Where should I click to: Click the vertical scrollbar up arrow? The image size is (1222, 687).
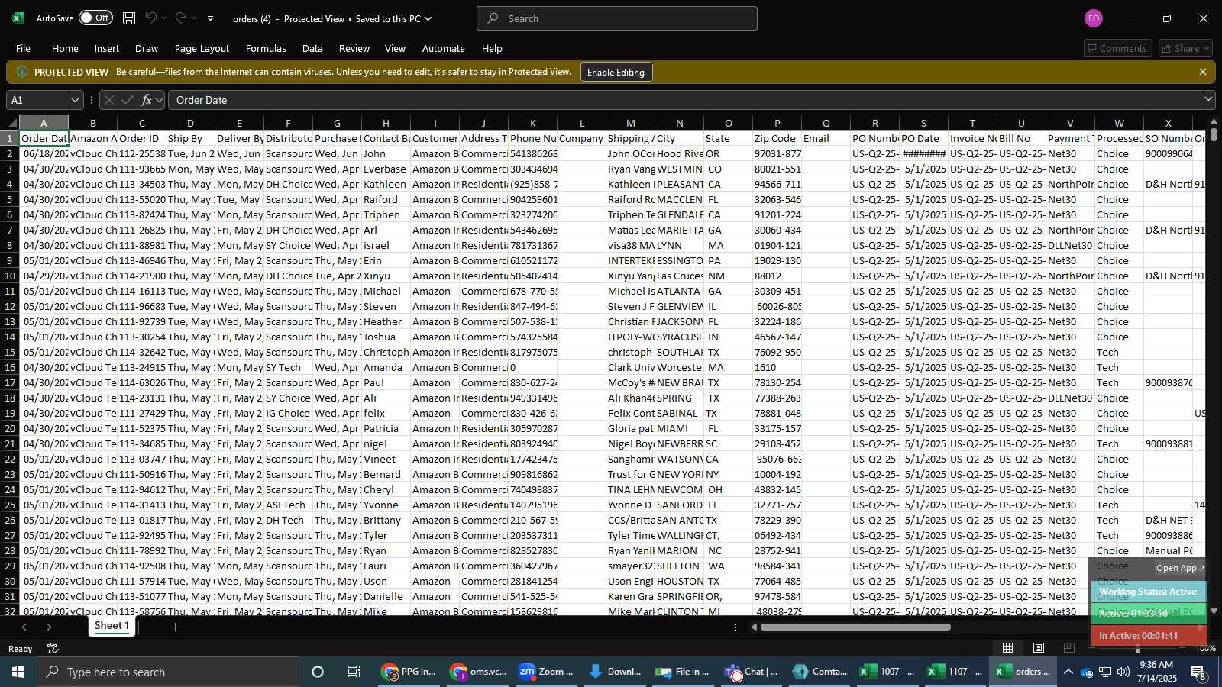pyautogui.click(x=1214, y=122)
